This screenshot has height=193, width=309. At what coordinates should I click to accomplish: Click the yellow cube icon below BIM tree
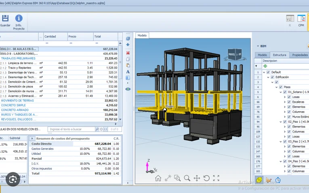pyautogui.click(x=259, y=180)
